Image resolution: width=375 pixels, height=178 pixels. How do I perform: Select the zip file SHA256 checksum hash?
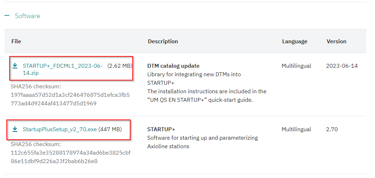tap(70, 99)
